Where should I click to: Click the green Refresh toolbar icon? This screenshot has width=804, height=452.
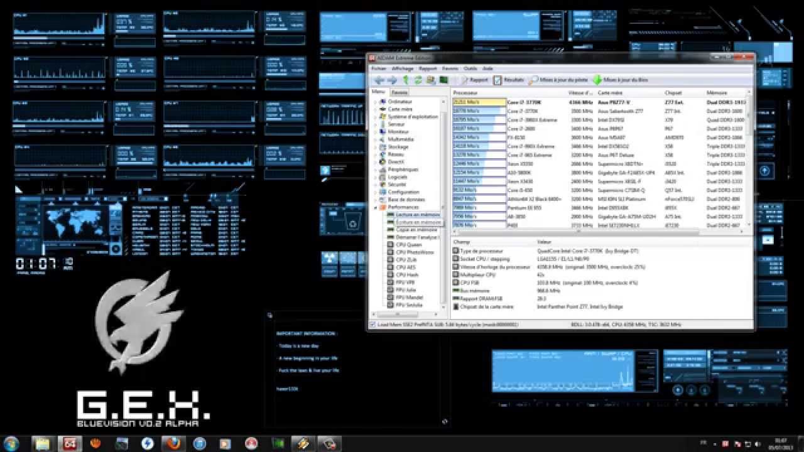[418, 80]
